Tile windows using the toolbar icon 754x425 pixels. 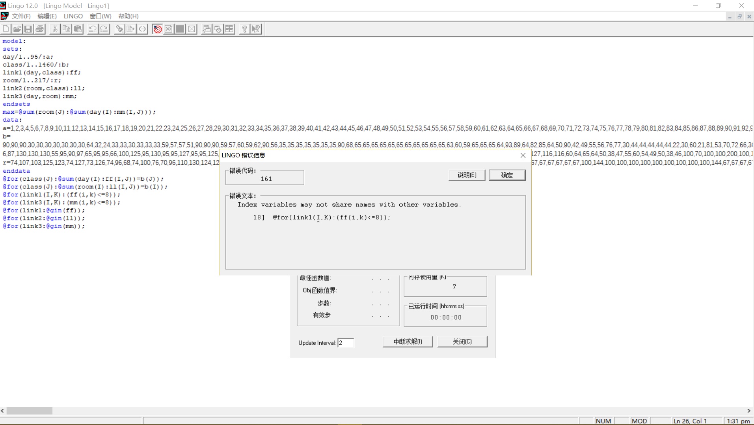pos(229,29)
